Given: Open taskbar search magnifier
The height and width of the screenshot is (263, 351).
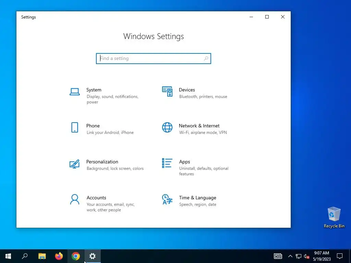Looking at the screenshot, I should tap(25, 256).
